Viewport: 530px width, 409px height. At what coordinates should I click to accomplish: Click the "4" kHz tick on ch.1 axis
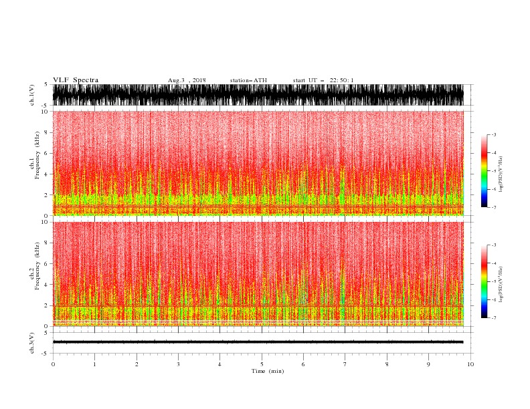pos(46,174)
